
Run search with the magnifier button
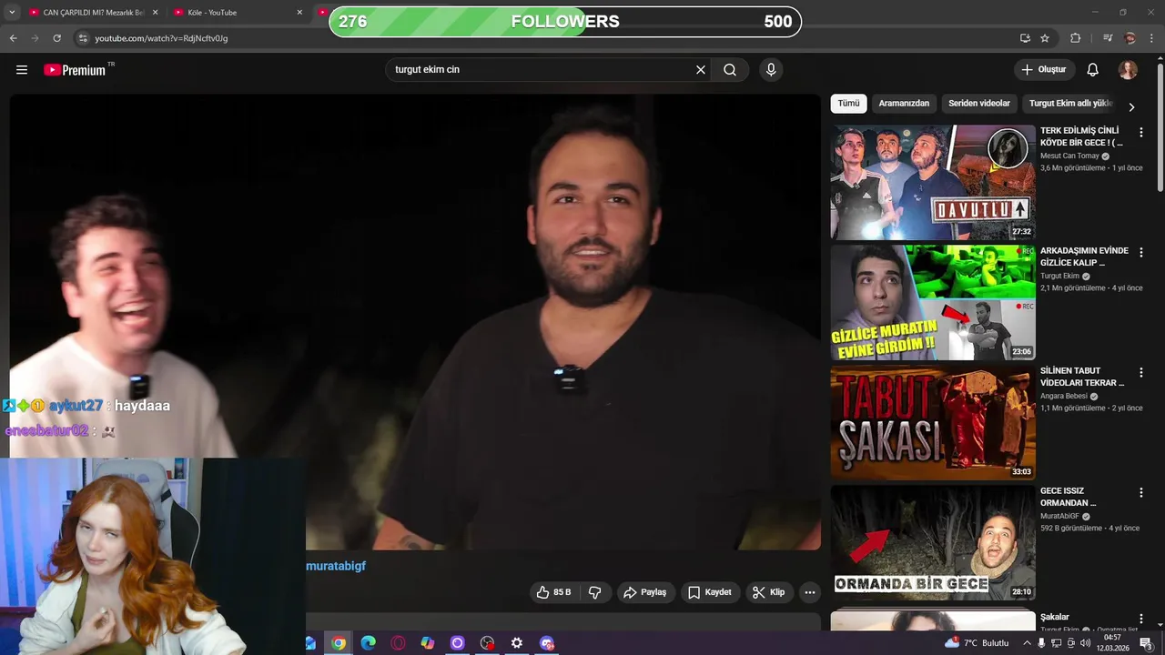(730, 70)
